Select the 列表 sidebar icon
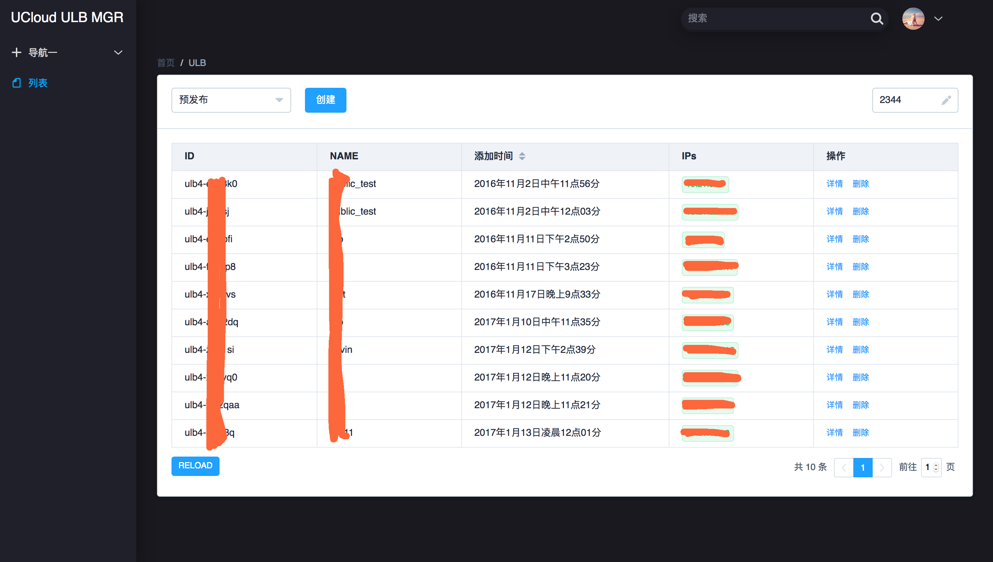Screen dimensions: 993x562 (x=17, y=83)
